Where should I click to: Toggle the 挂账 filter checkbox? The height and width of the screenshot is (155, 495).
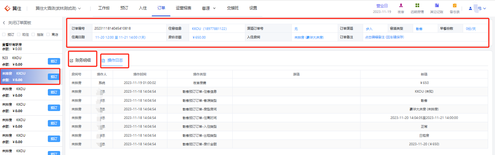tap(33, 35)
